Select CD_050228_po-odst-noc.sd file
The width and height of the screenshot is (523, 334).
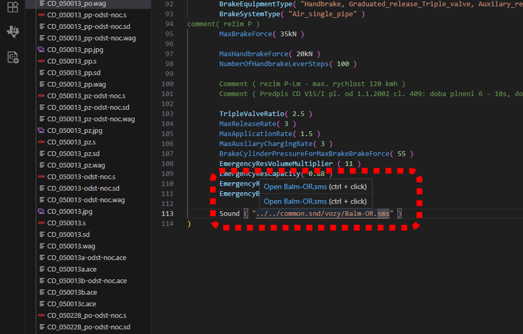[89, 327]
